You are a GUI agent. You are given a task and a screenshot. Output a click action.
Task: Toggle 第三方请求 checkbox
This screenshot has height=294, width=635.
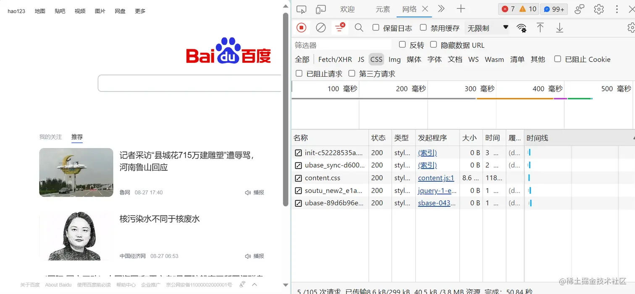click(x=352, y=73)
